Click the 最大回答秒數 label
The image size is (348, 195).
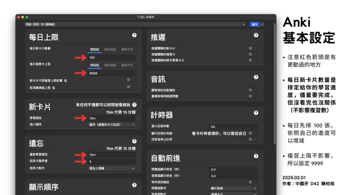point(160,126)
